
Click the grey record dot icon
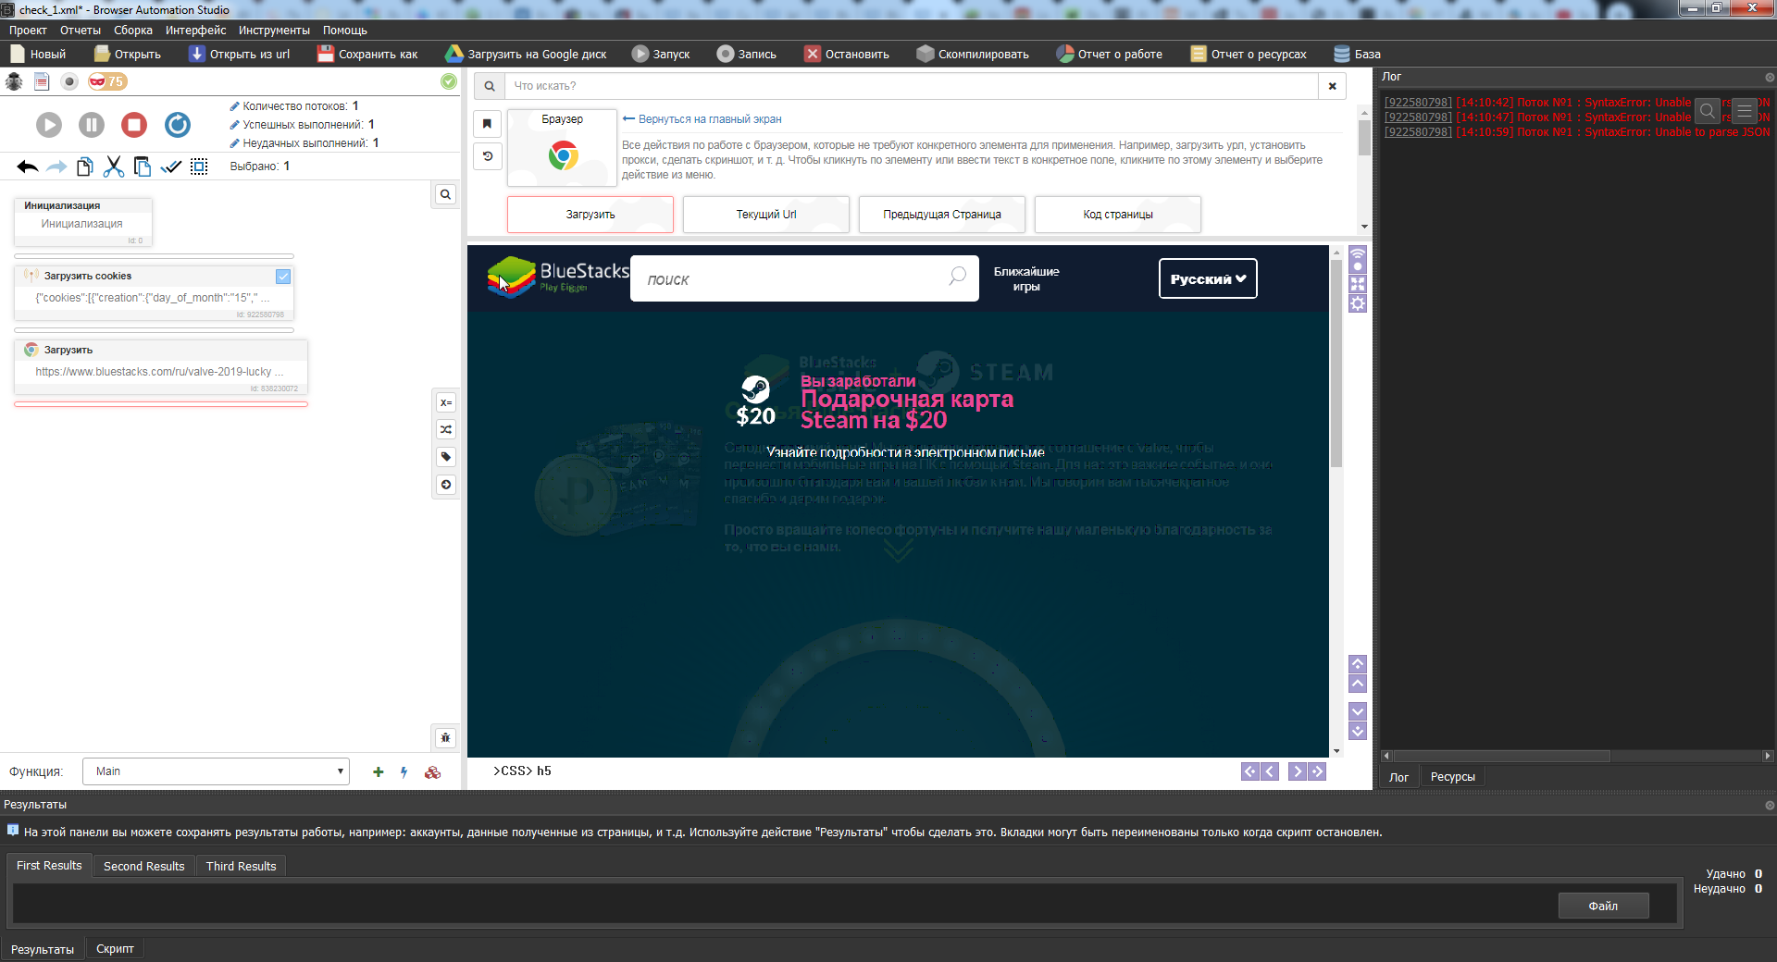[x=69, y=81]
